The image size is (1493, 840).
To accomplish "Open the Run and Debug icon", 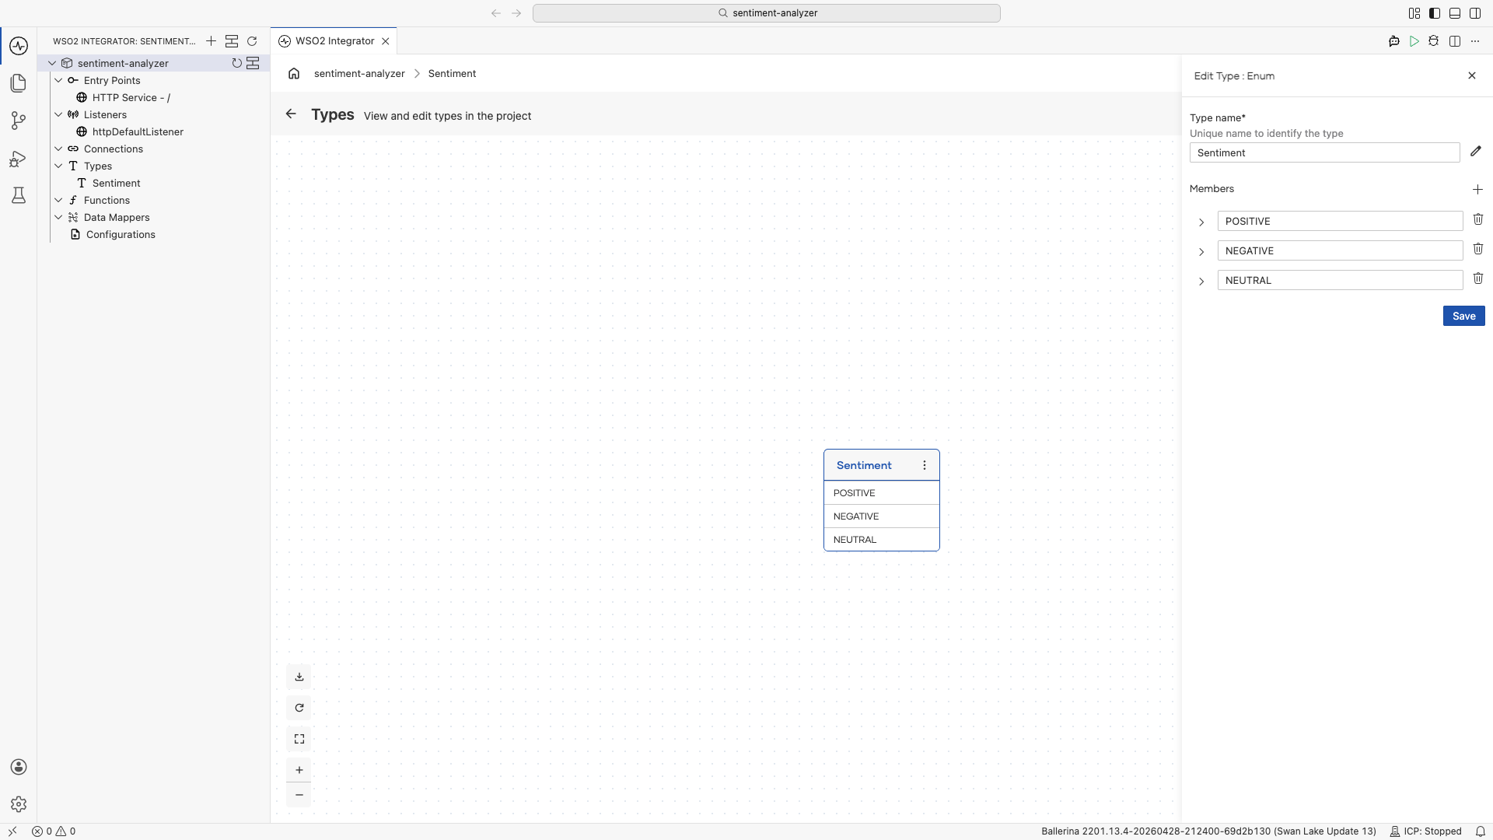I will (19, 159).
